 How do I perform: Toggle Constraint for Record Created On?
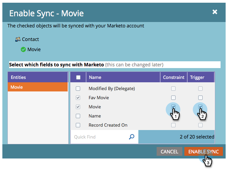click(173, 125)
